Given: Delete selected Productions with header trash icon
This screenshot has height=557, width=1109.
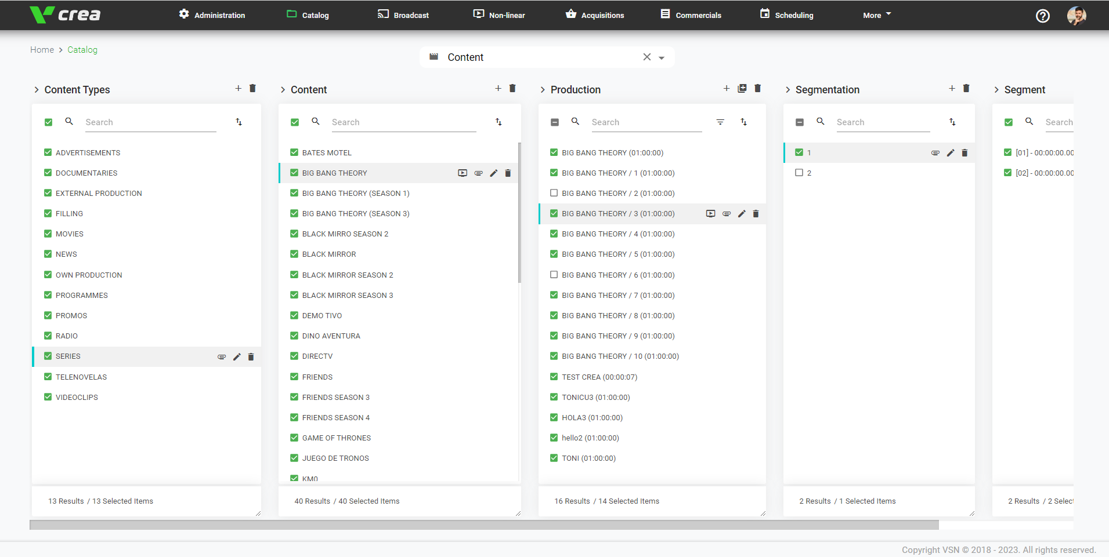Looking at the screenshot, I should pyautogui.click(x=757, y=88).
